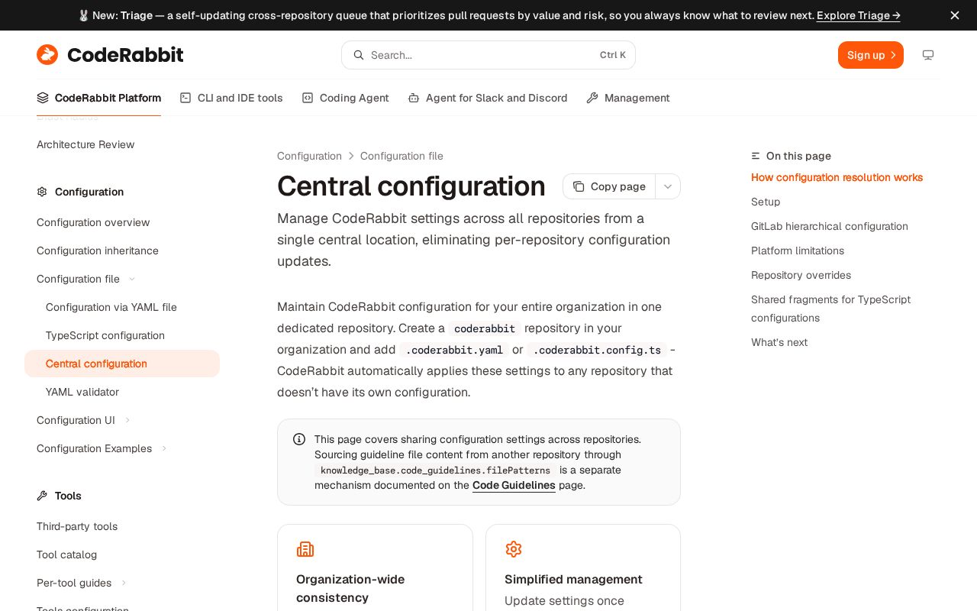The image size is (977, 611).
Task: Follow the Explore Triage link
Action: click(859, 15)
